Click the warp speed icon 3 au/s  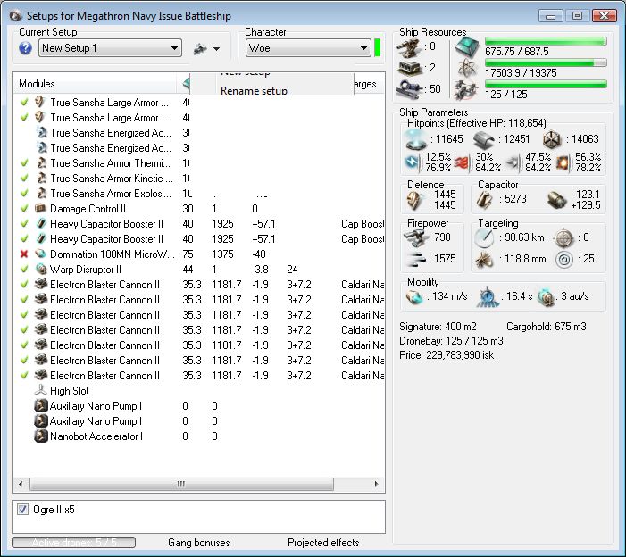click(546, 297)
